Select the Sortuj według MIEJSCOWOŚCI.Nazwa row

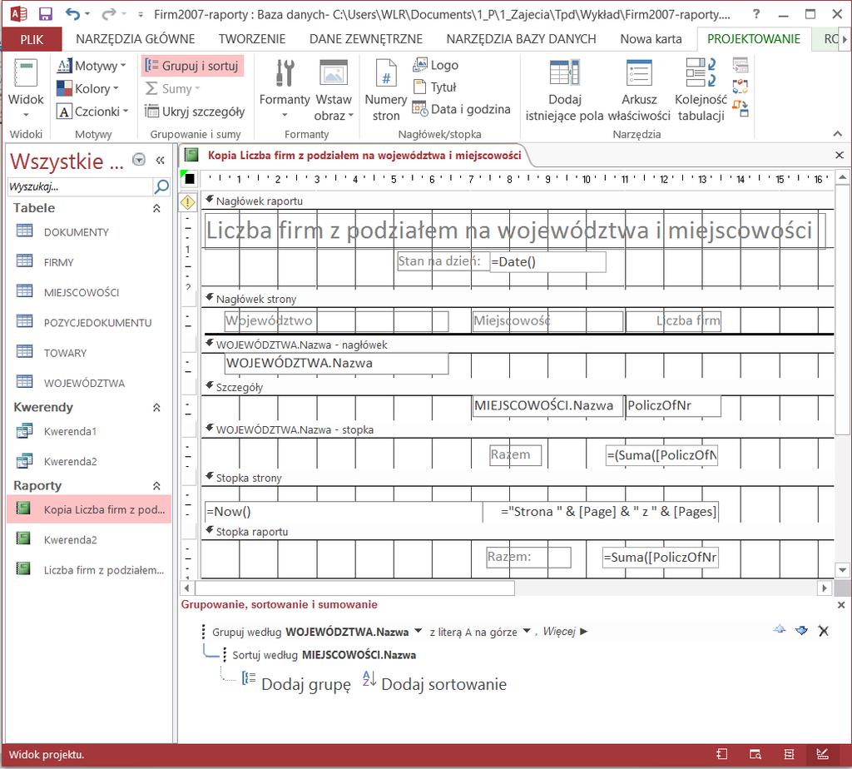click(x=324, y=655)
